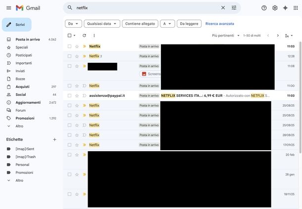The height and width of the screenshot is (209, 302).
Task: Click the Gmail logo
Action: [28, 8]
